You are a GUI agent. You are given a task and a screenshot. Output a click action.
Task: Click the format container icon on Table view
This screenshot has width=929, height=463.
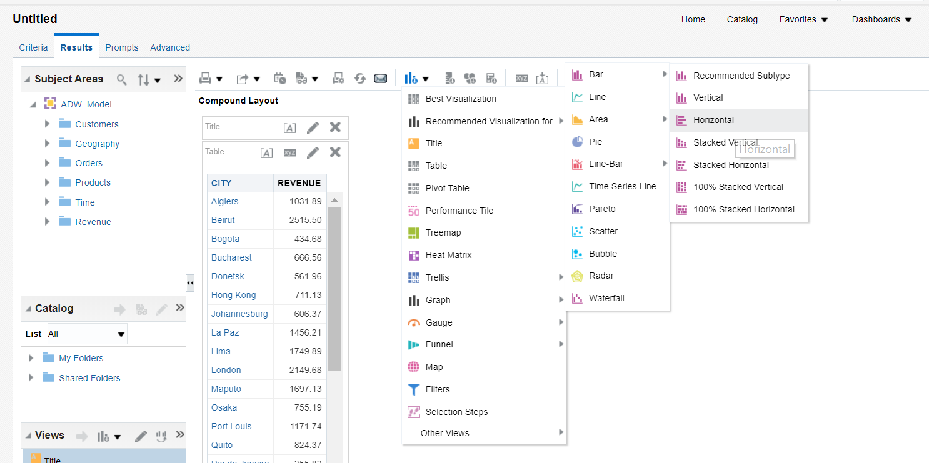[266, 153]
